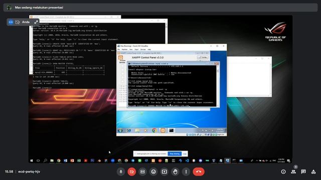
Task: Click the present now icon
Action: click(164, 171)
